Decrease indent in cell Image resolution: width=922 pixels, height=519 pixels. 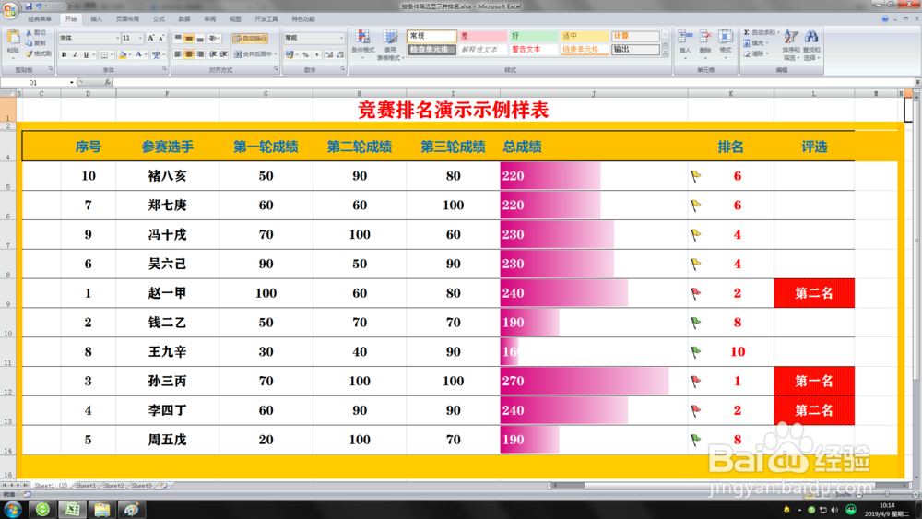[213, 54]
